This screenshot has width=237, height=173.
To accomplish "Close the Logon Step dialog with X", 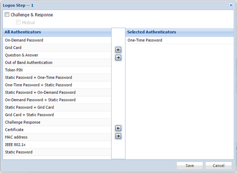I will (x=231, y=5).
